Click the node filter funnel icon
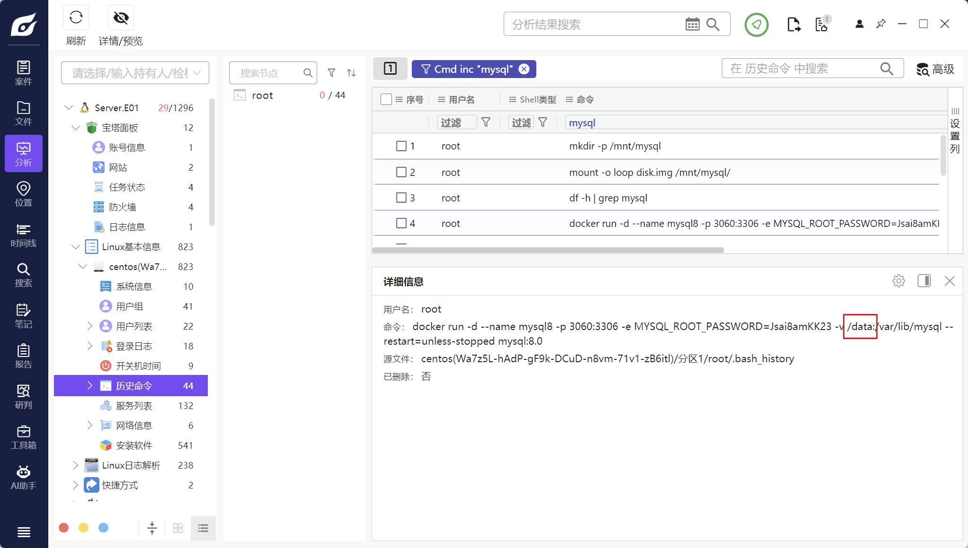Image resolution: width=968 pixels, height=548 pixels. click(331, 73)
